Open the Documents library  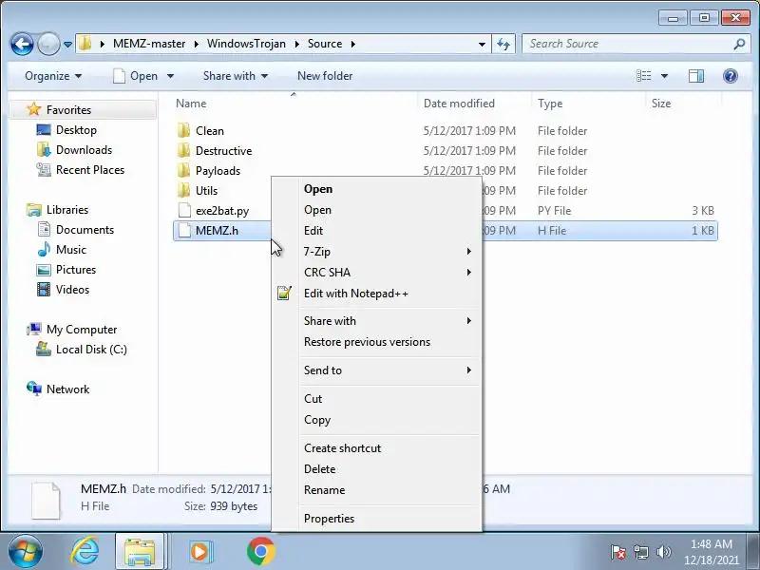point(85,230)
